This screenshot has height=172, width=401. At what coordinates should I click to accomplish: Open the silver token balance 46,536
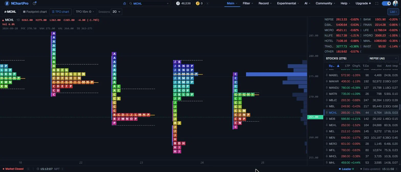183,3
